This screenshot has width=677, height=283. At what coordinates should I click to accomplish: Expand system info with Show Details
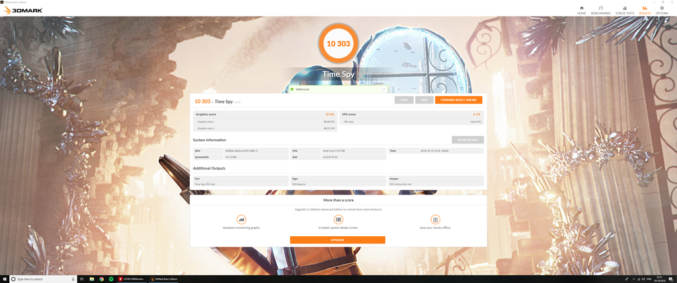point(467,140)
